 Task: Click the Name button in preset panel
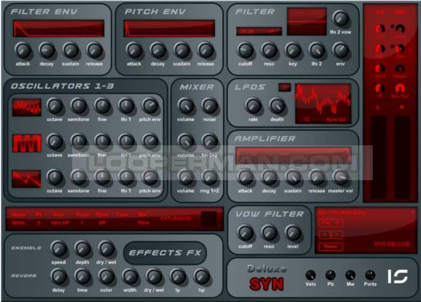tap(331, 247)
